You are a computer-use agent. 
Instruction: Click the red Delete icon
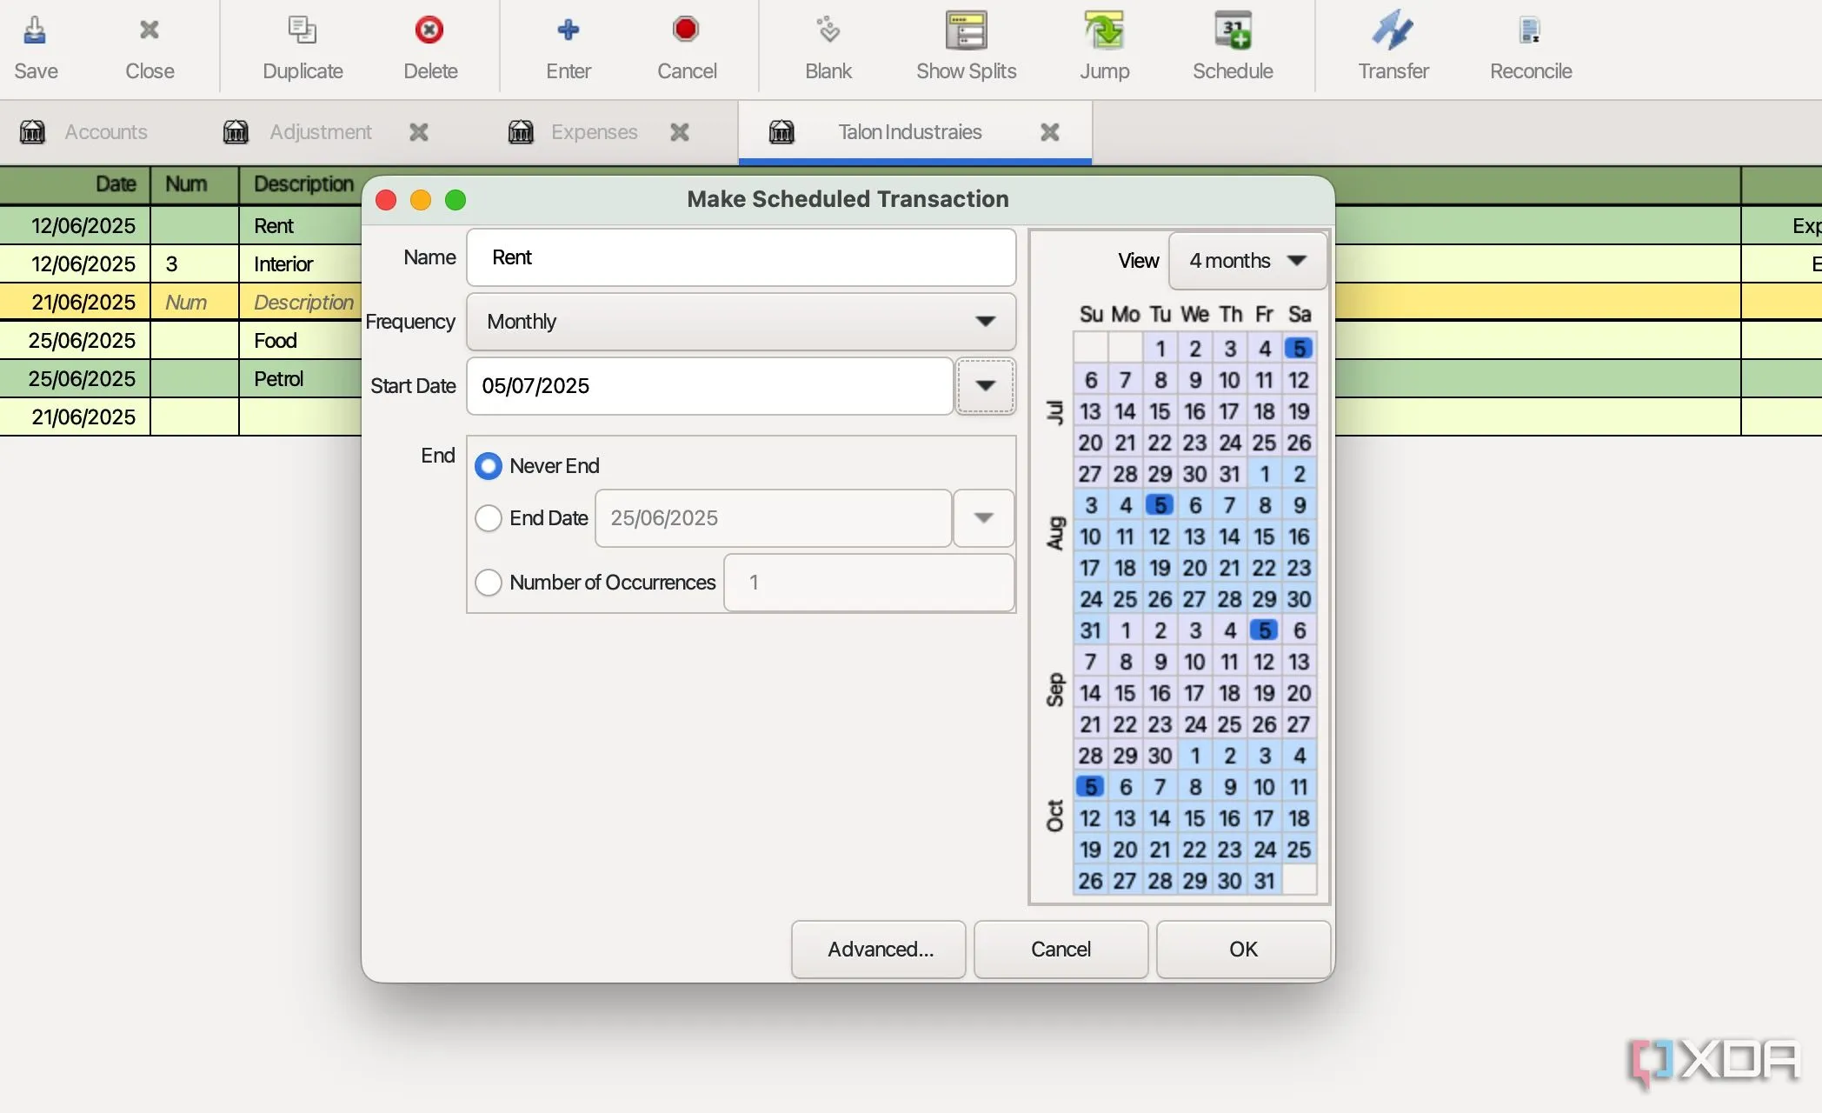429,31
